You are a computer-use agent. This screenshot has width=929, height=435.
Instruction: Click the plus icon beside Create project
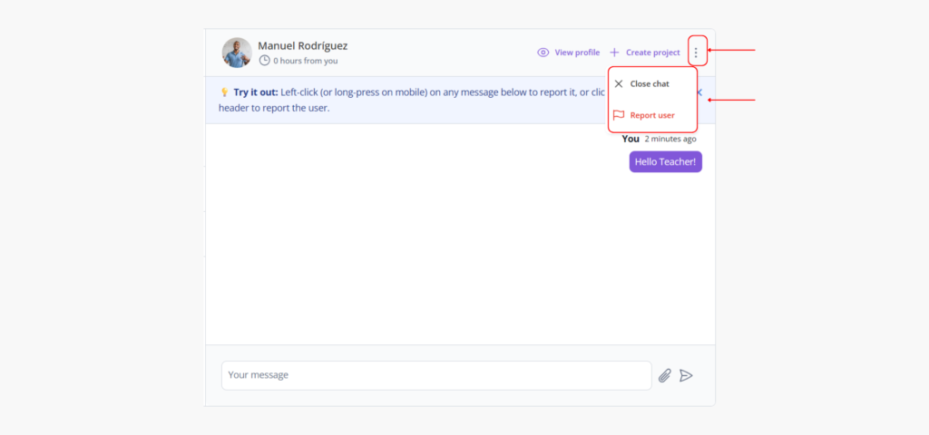pyautogui.click(x=614, y=53)
